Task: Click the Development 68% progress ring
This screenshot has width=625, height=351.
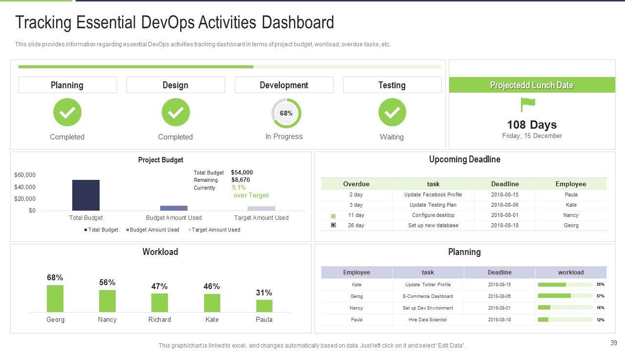Action: 286,113
